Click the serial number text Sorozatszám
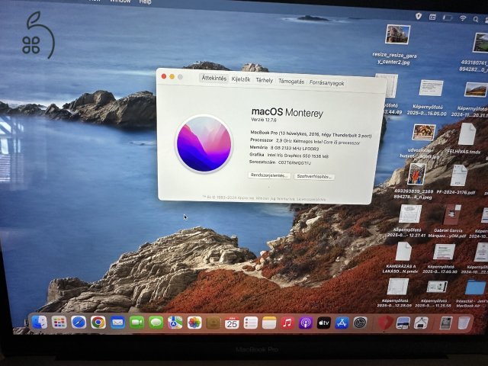The height and width of the screenshot is (366, 488). [x=280, y=162]
